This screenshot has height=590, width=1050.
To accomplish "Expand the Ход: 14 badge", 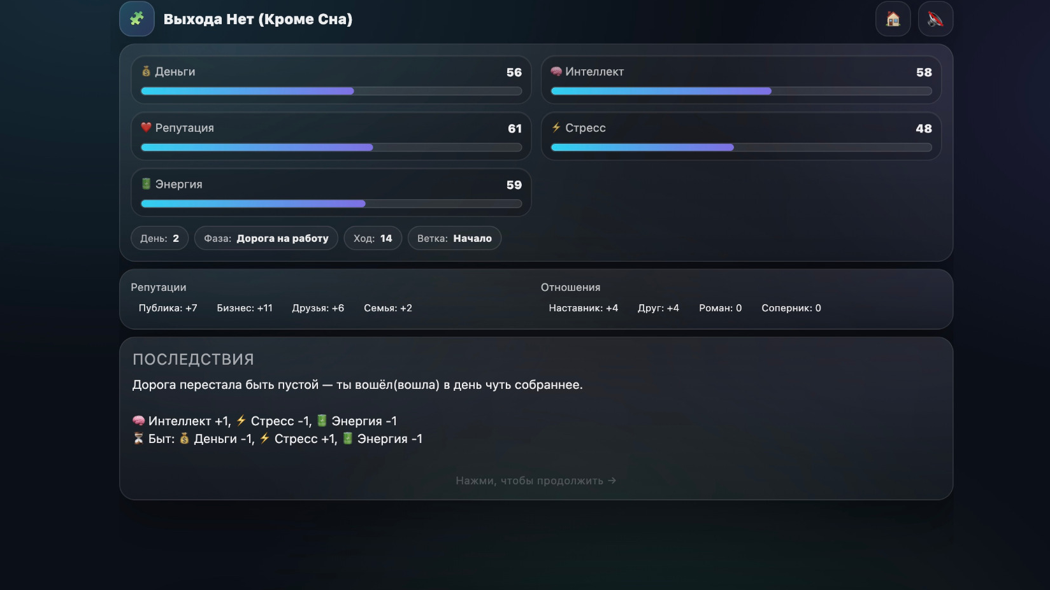I will tap(372, 238).
